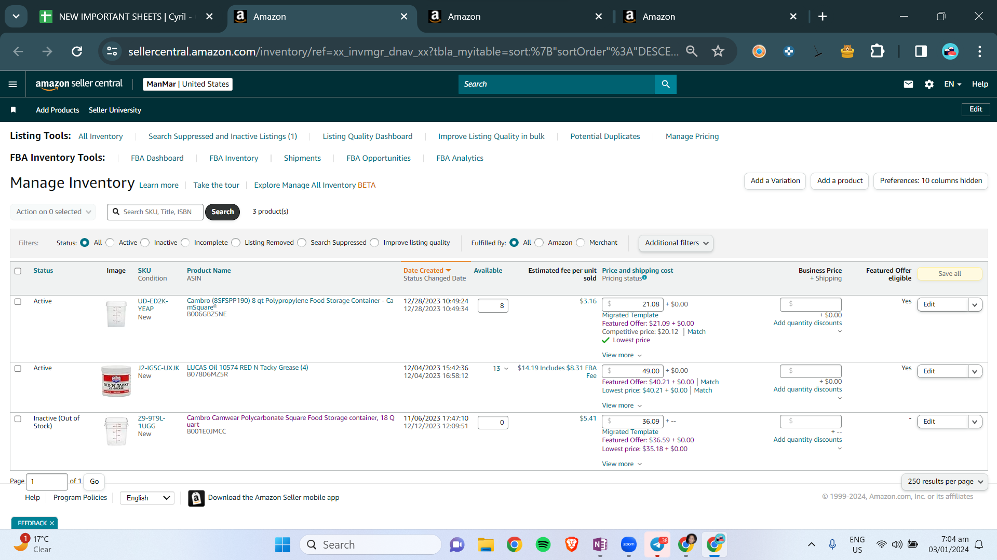
Task: Open Spotify from the taskbar
Action: (543, 544)
